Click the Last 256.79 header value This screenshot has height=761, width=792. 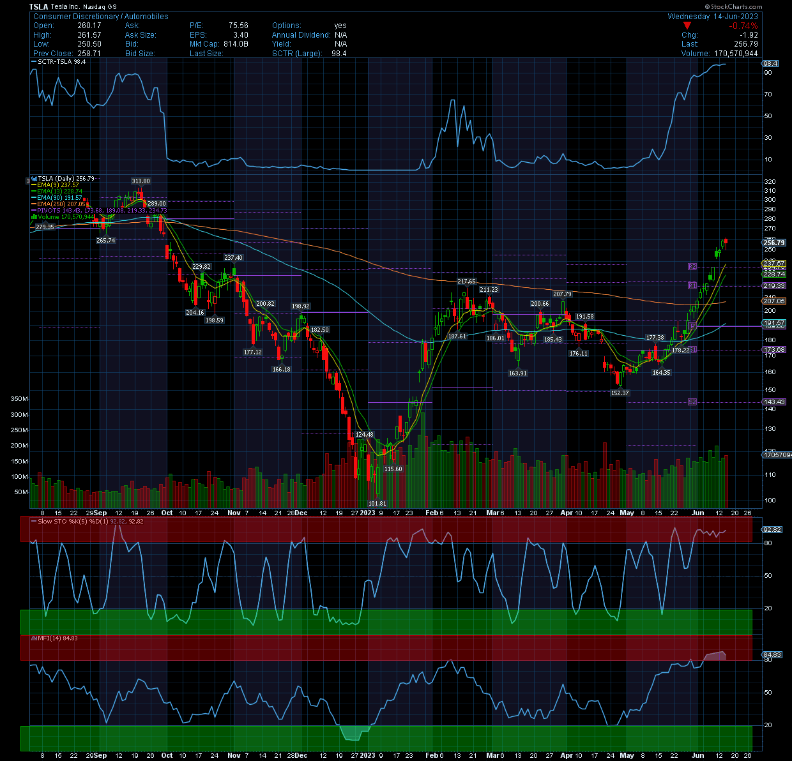[746, 44]
